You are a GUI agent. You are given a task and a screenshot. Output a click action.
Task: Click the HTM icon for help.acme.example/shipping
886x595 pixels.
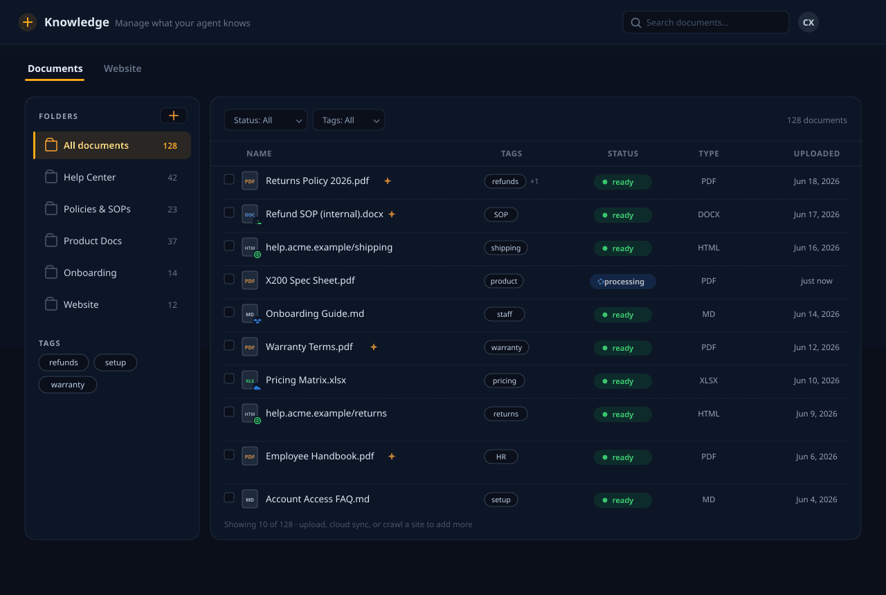pos(250,248)
